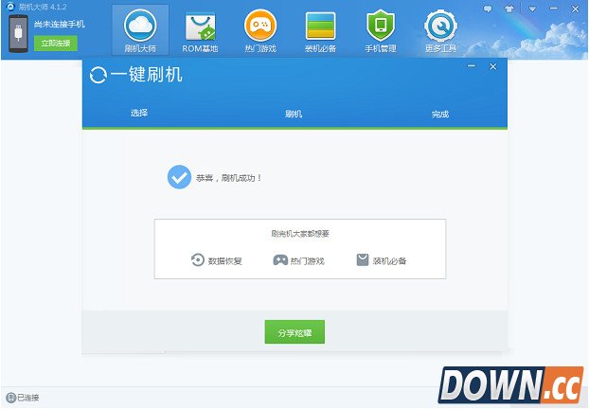This screenshot has height=409, width=589.
Task: Open top toolbar 装机必备 icon
Action: [320, 26]
